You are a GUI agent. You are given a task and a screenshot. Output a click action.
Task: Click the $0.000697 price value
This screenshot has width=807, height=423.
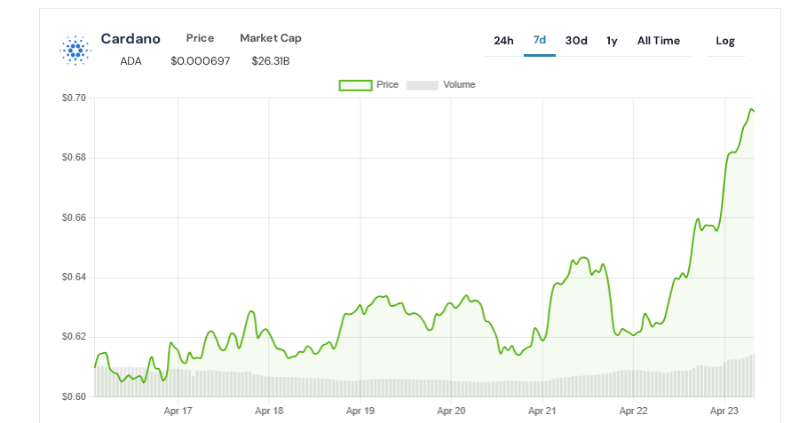pyautogui.click(x=201, y=61)
